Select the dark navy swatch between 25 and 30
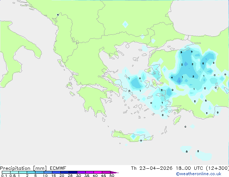Viewport: 229px width, 177px height. click(x=73, y=172)
